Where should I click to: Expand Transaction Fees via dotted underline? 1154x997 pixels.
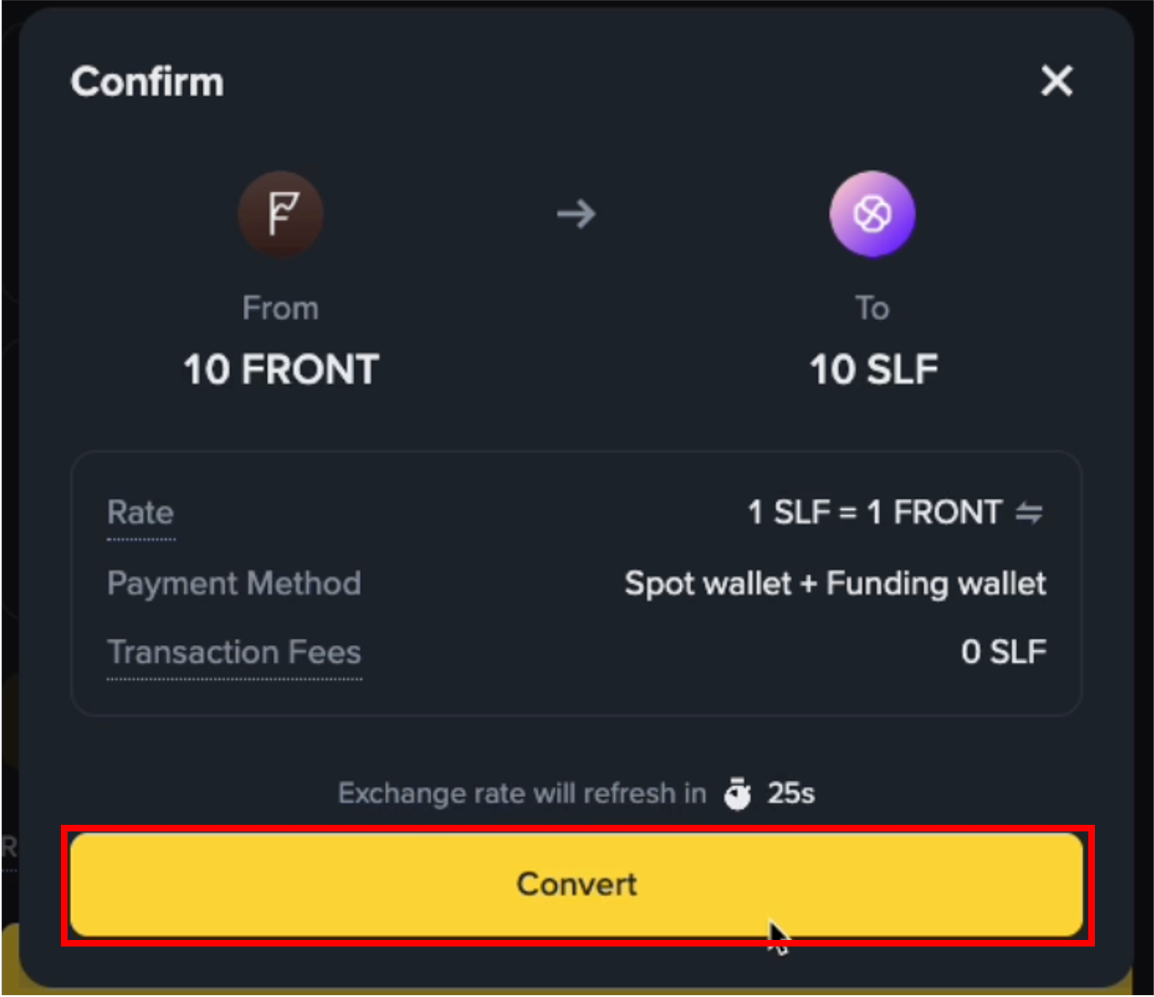234,653
